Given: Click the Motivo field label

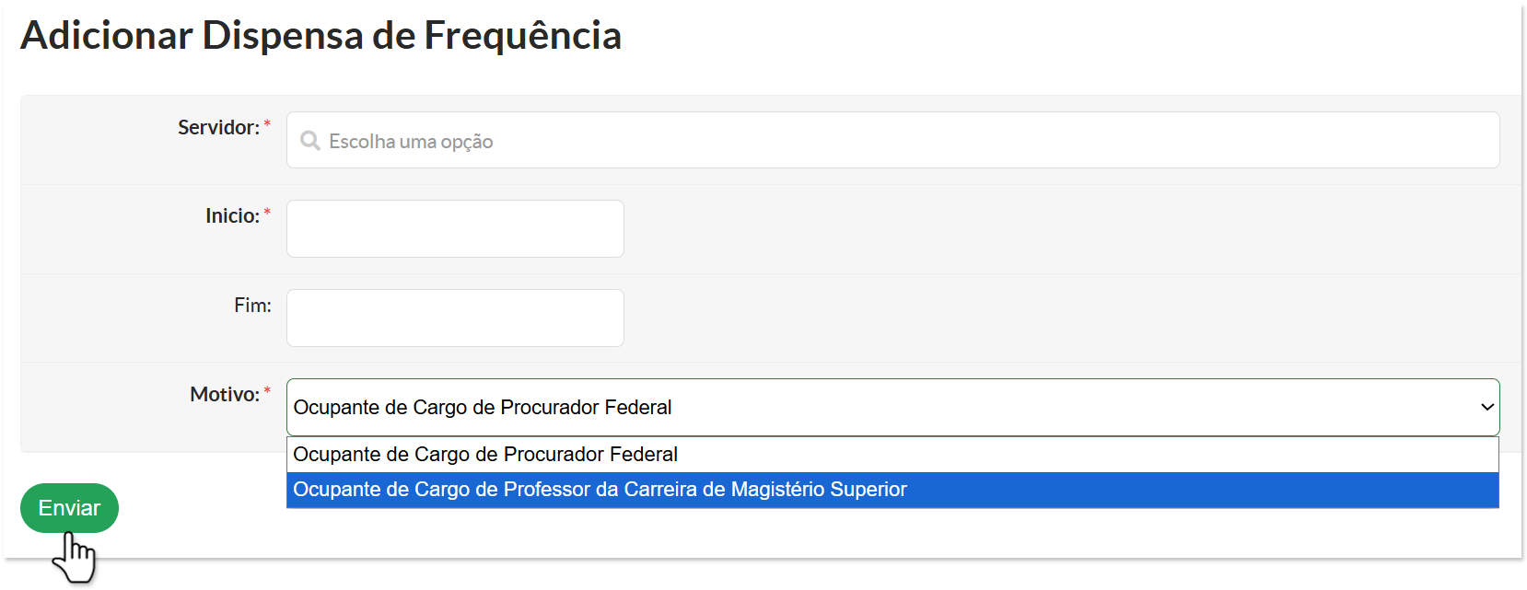Looking at the screenshot, I should pos(225,395).
